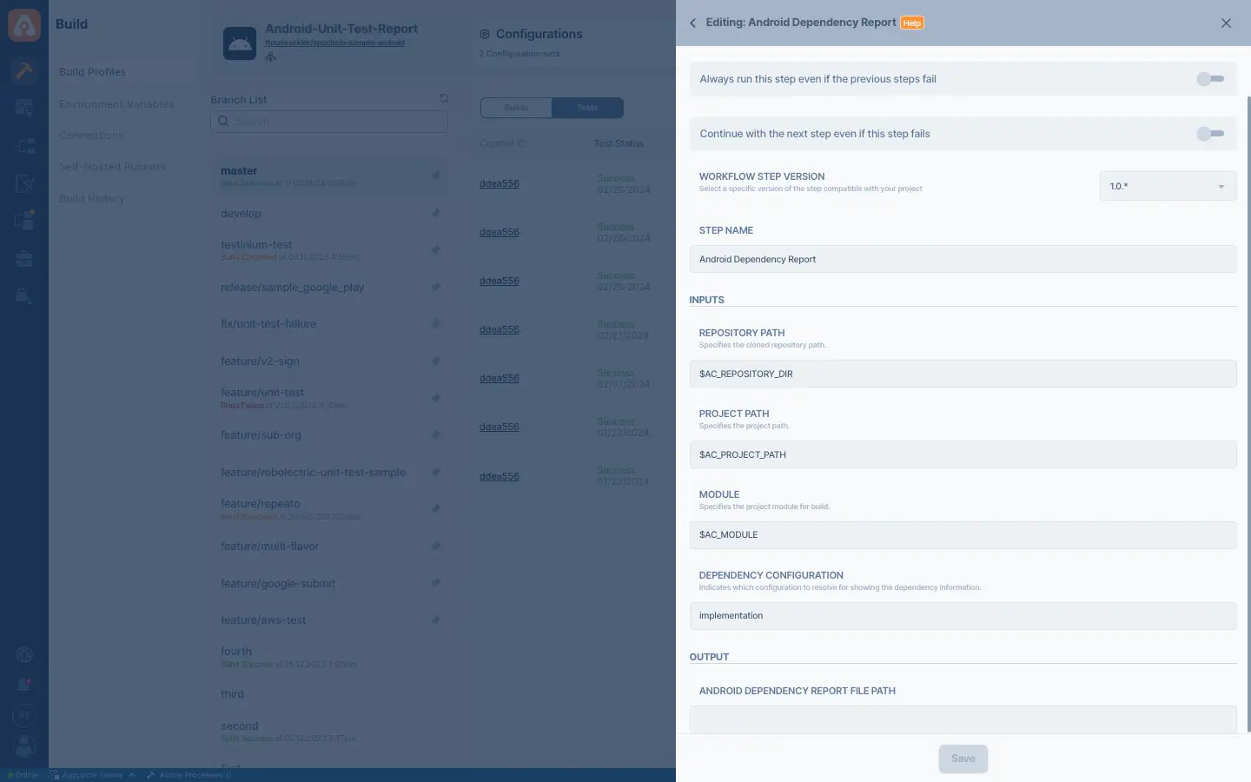Click the Appcircle logo icon
This screenshot has height=782, width=1251.
click(24, 24)
